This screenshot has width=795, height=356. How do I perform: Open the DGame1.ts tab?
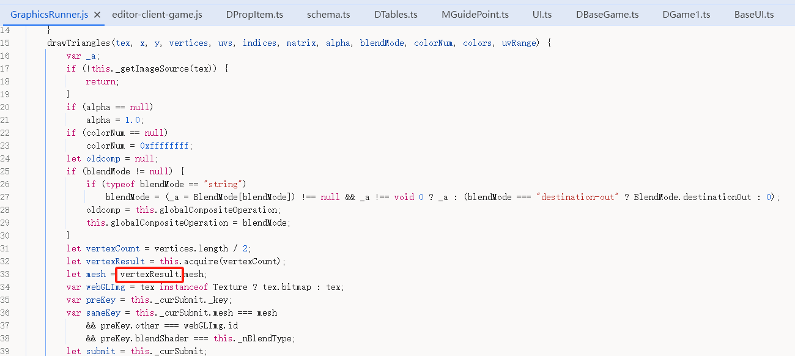686,14
